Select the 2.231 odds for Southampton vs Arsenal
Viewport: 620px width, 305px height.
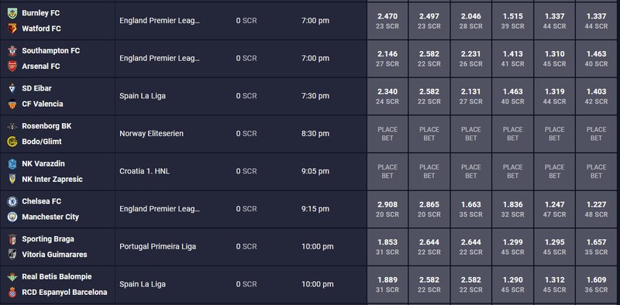(x=470, y=59)
